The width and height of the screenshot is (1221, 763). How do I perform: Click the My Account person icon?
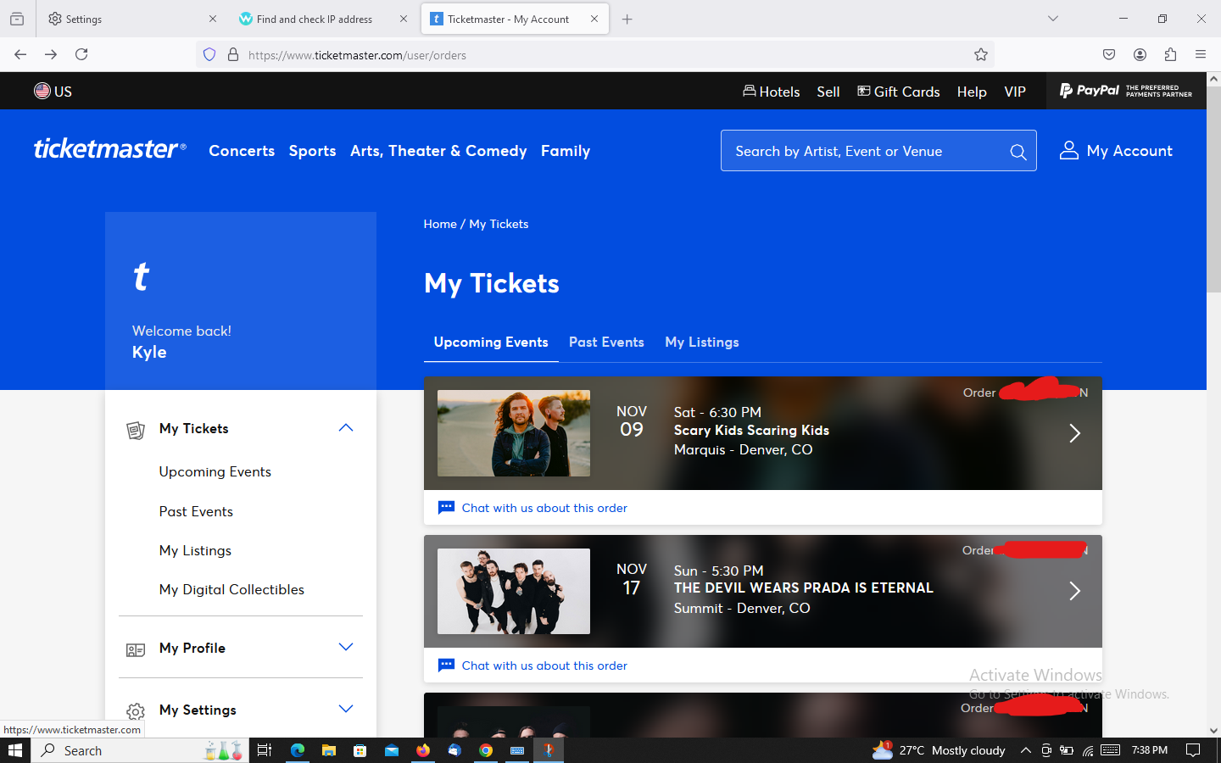pyautogui.click(x=1068, y=150)
